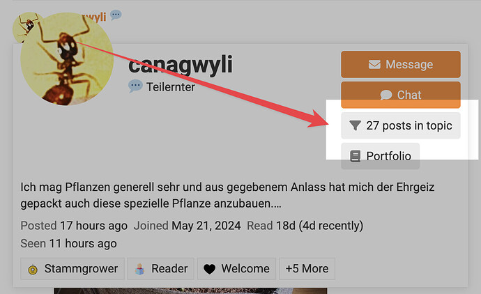Click the orange username link above card
Screen dimensions: 481x294
[x=95, y=17]
